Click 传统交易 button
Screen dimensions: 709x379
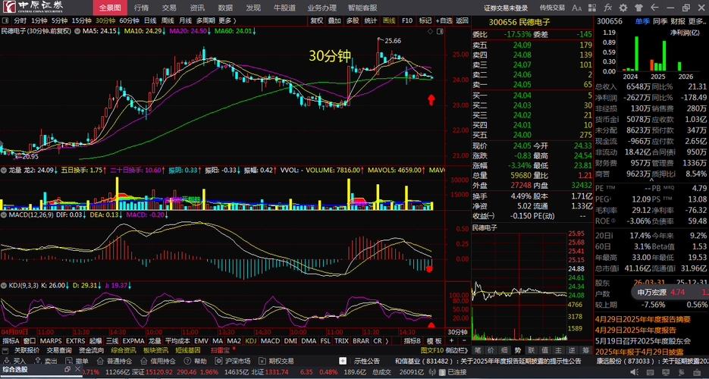tap(552, 8)
